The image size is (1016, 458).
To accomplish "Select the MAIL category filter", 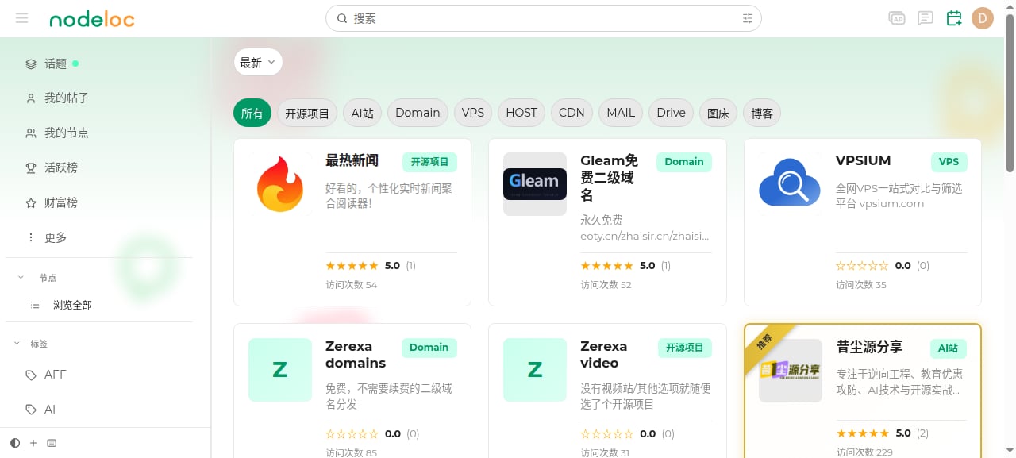I will [621, 113].
